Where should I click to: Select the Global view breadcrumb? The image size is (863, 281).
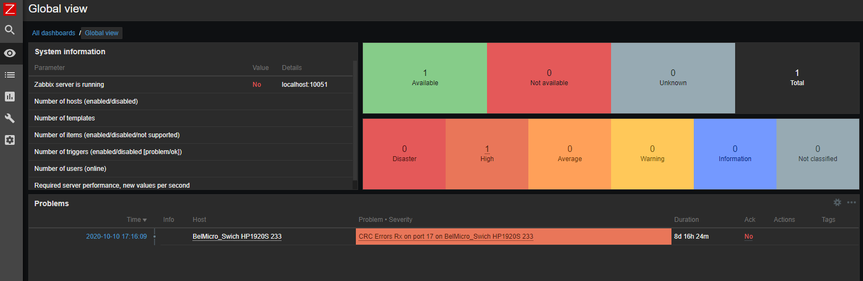[x=101, y=33]
